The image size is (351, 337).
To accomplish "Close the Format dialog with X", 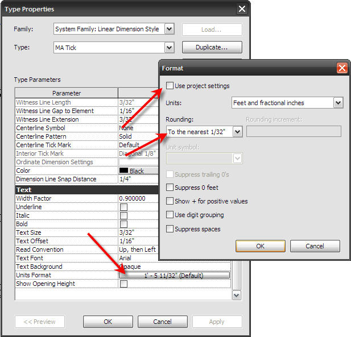I will (341, 68).
